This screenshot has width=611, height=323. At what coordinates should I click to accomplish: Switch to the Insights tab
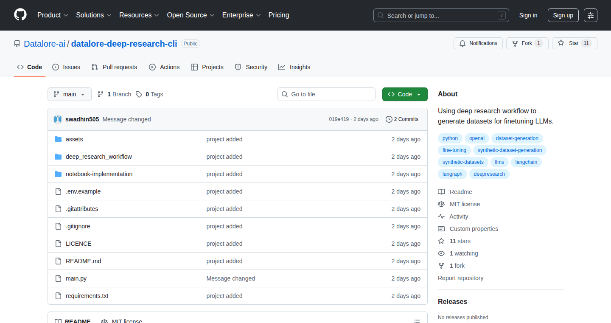294,67
